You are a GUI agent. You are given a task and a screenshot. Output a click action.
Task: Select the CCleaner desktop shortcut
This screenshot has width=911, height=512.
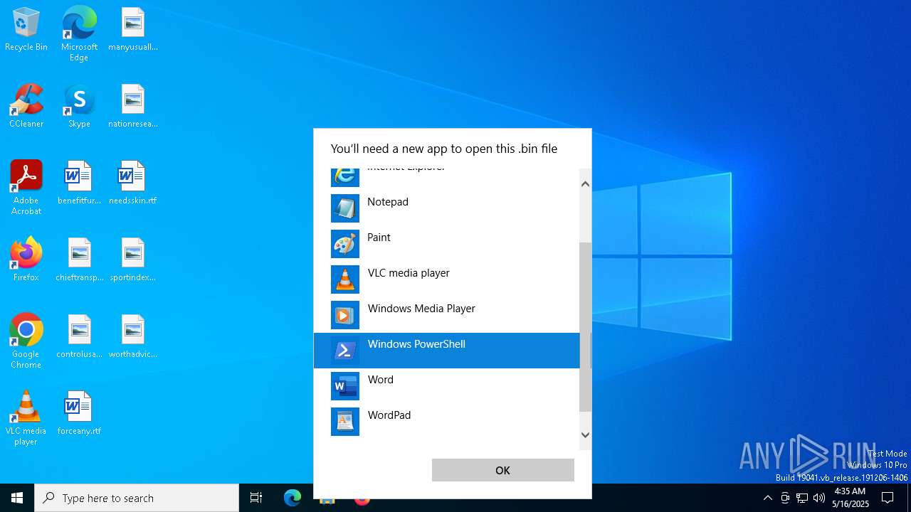[x=26, y=106]
